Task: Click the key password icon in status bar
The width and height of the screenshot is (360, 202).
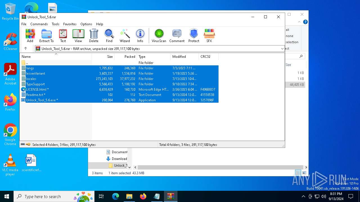Action: [x=28, y=144]
